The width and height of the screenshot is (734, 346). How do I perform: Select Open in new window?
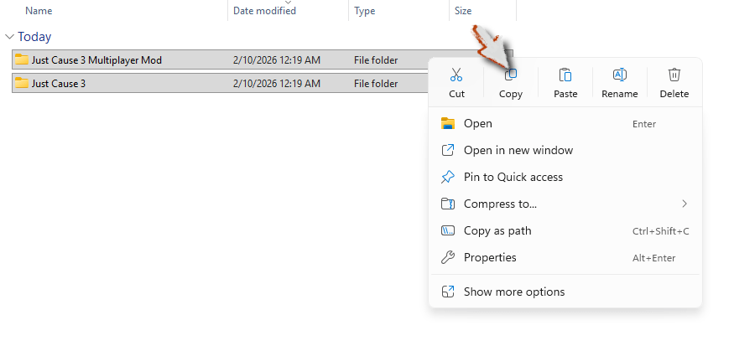(x=518, y=150)
